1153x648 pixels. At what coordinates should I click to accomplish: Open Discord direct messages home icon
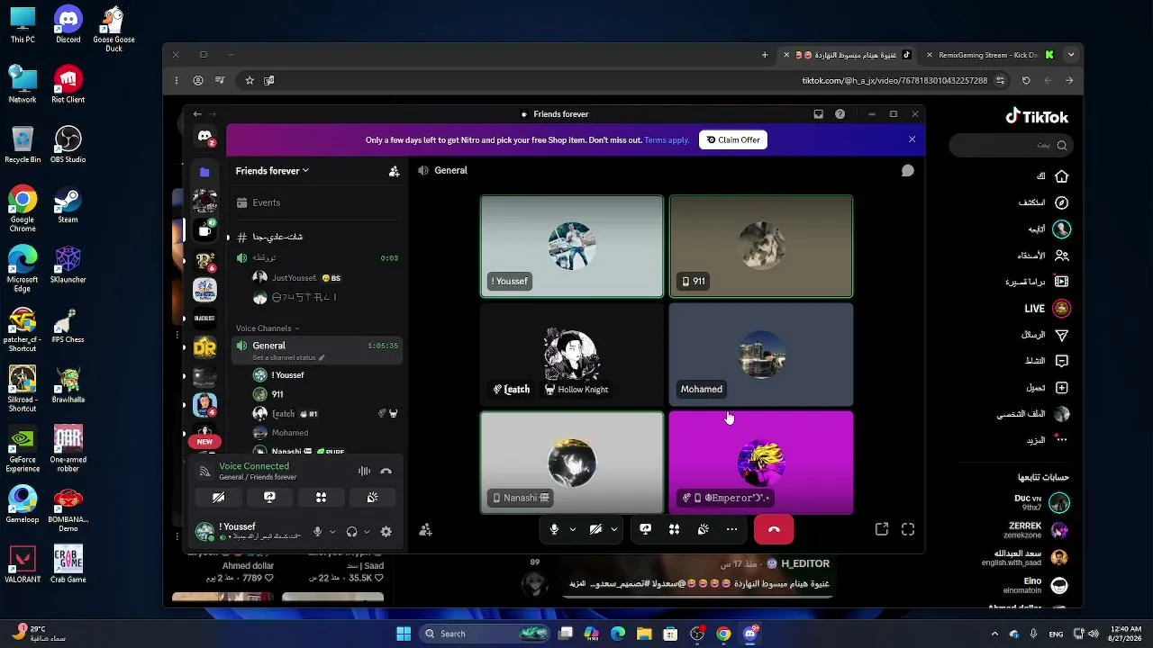(205, 137)
